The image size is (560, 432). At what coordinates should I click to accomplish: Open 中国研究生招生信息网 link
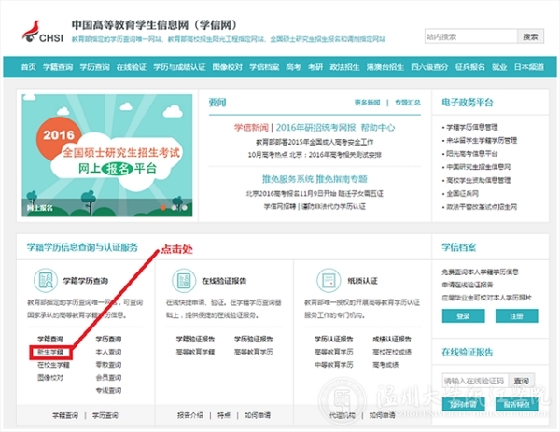tap(478, 167)
